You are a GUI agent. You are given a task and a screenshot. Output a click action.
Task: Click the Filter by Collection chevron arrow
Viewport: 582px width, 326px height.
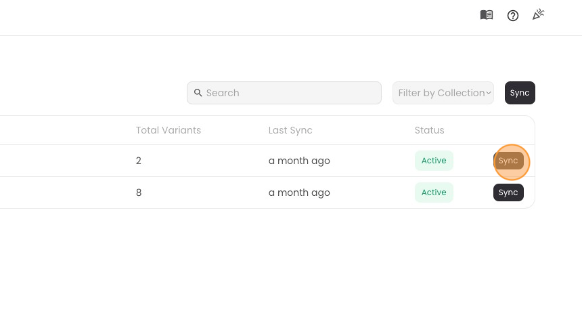tap(489, 93)
